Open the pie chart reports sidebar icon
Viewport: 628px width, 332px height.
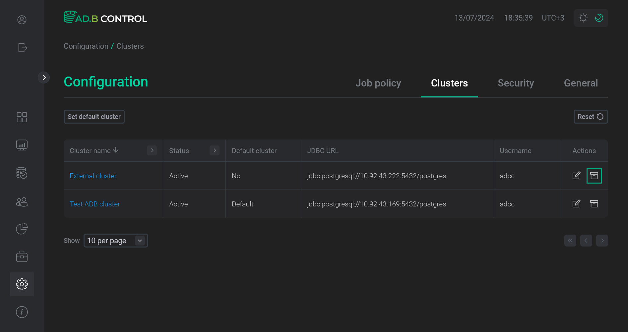[22, 228]
